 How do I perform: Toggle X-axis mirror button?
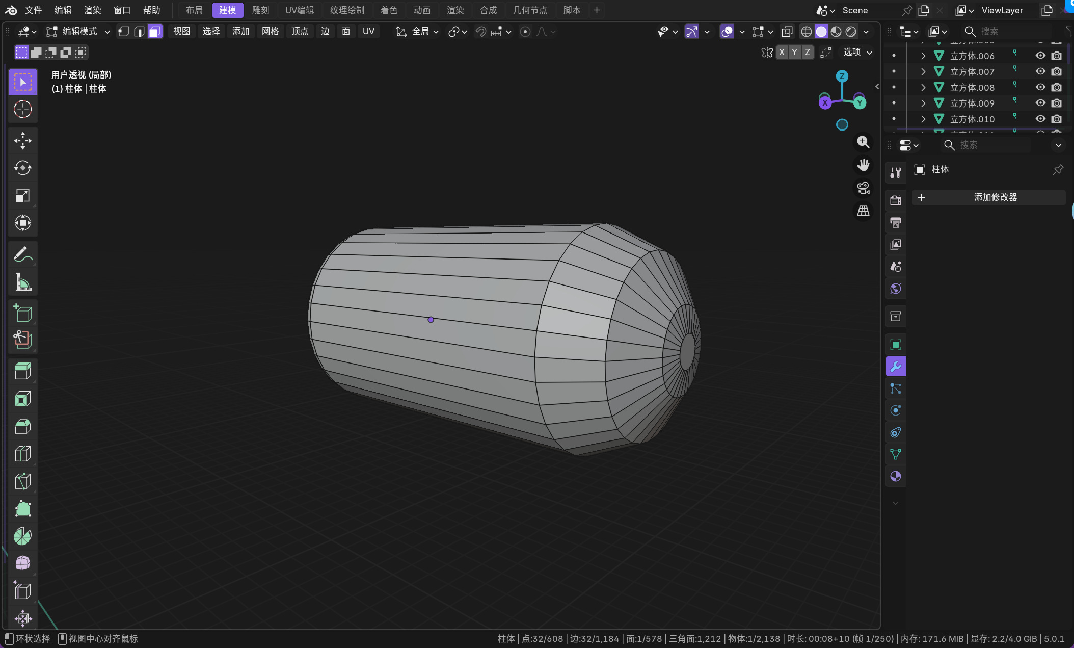pos(782,52)
